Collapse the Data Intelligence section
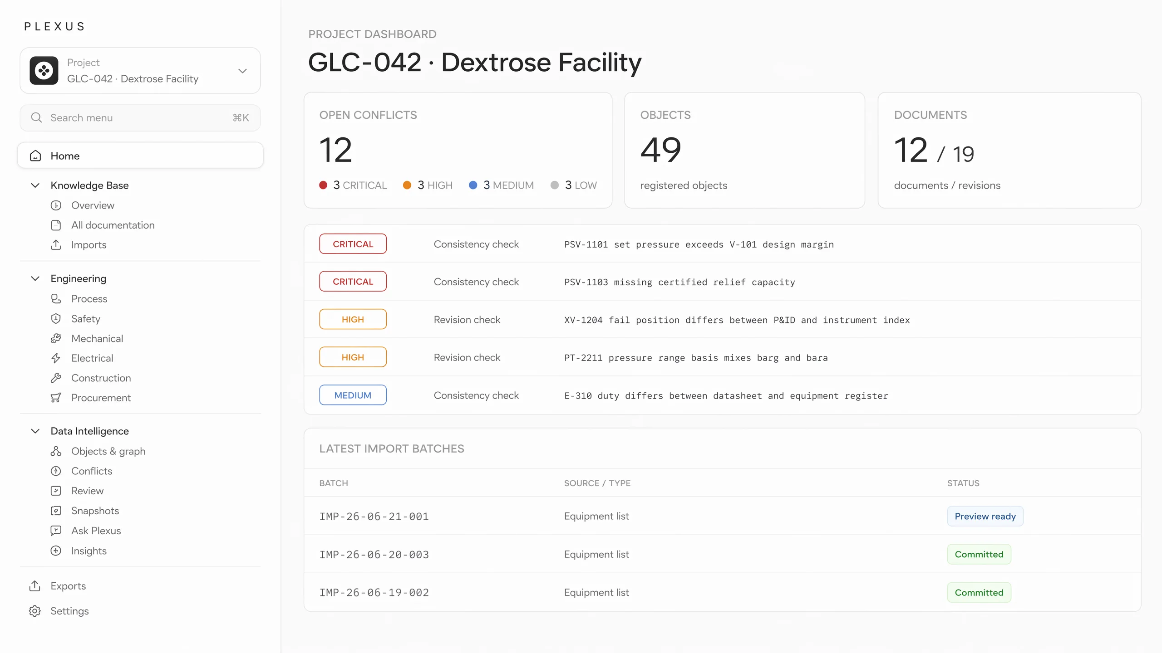Viewport: 1162px width, 653px height. 35,431
